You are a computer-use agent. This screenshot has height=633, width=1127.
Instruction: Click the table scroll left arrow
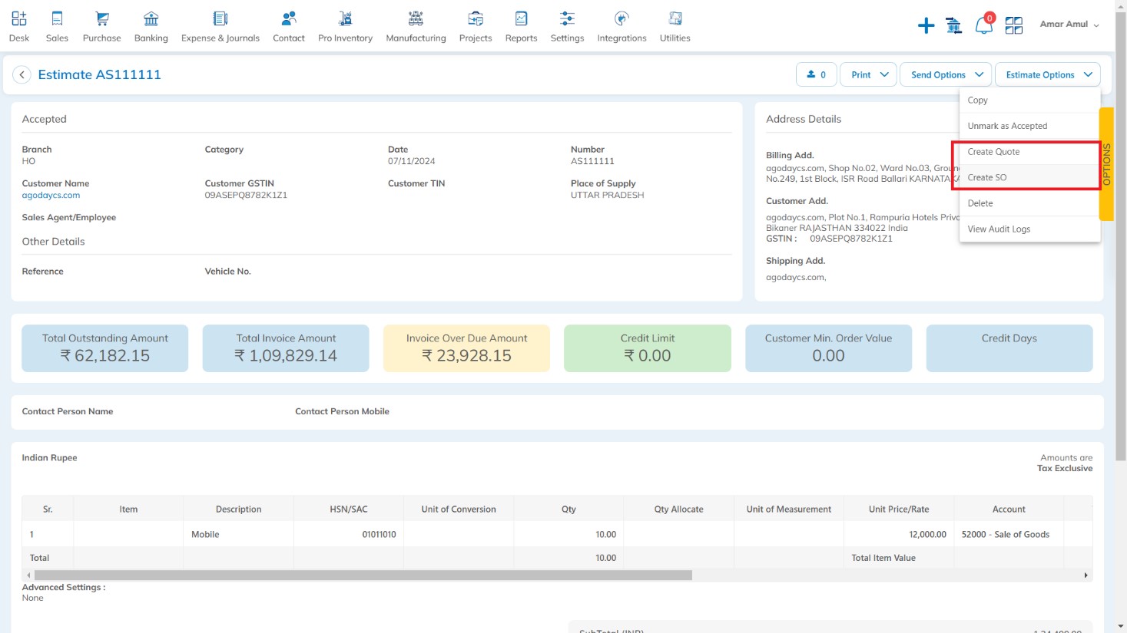29,575
